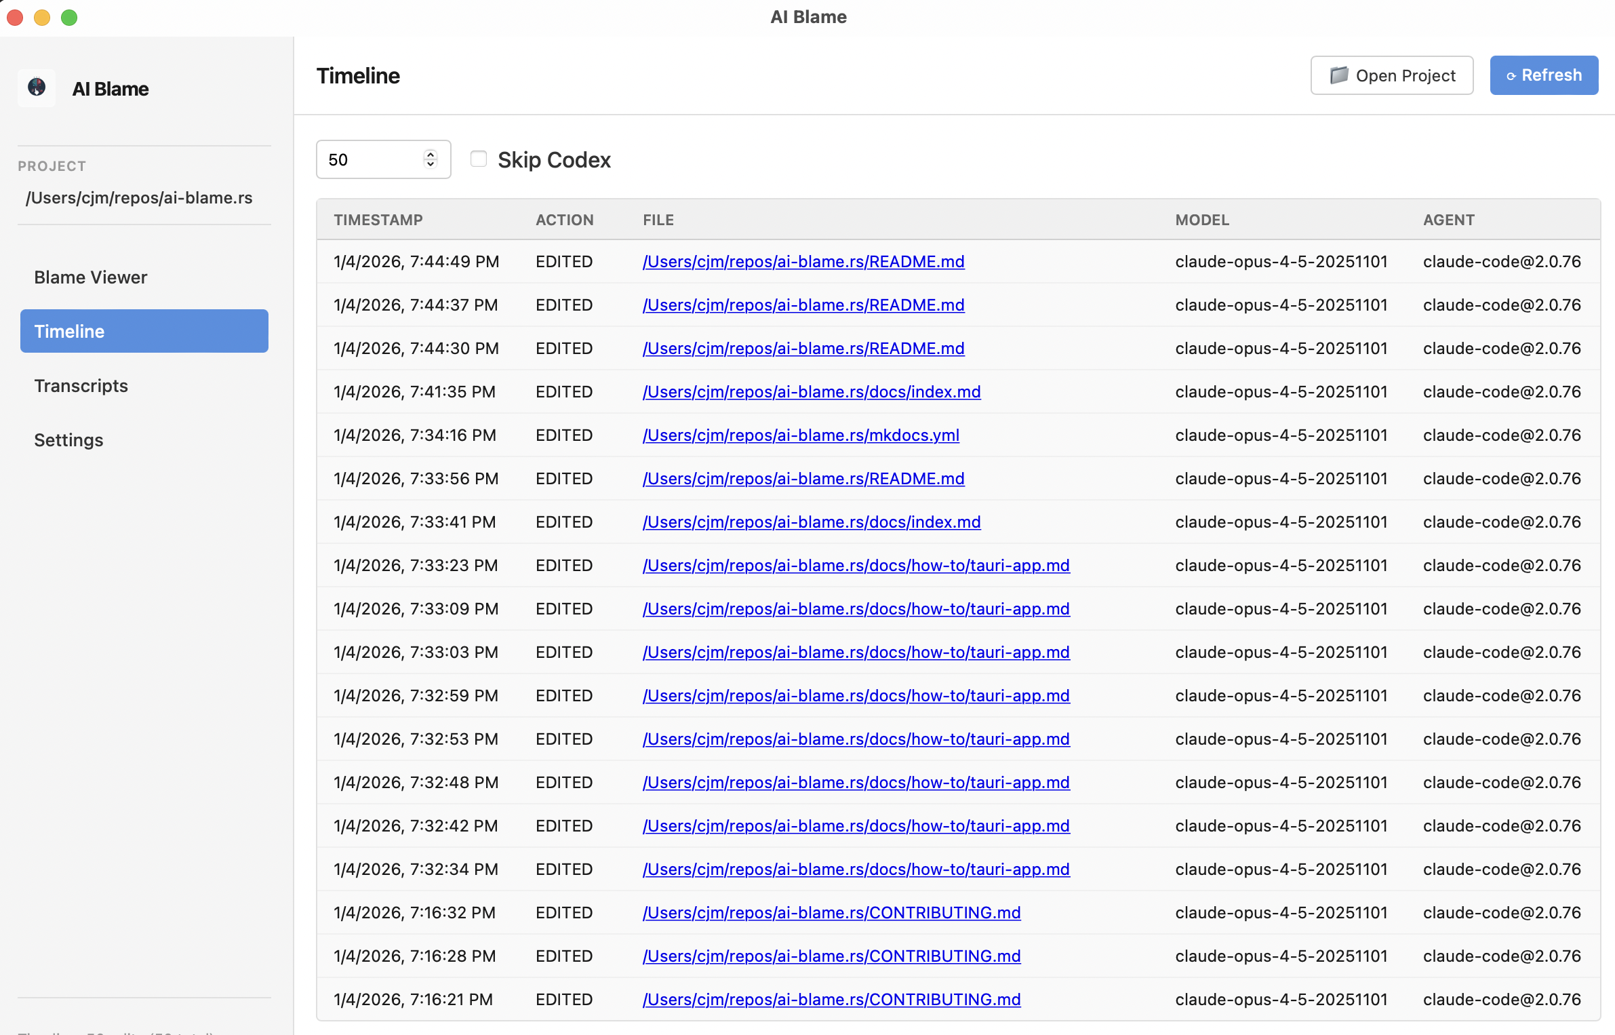The height and width of the screenshot is (1035, 1615).
Task: Decrease edit limit using the stepper down arrow
Action: click(x=430, y=164)
